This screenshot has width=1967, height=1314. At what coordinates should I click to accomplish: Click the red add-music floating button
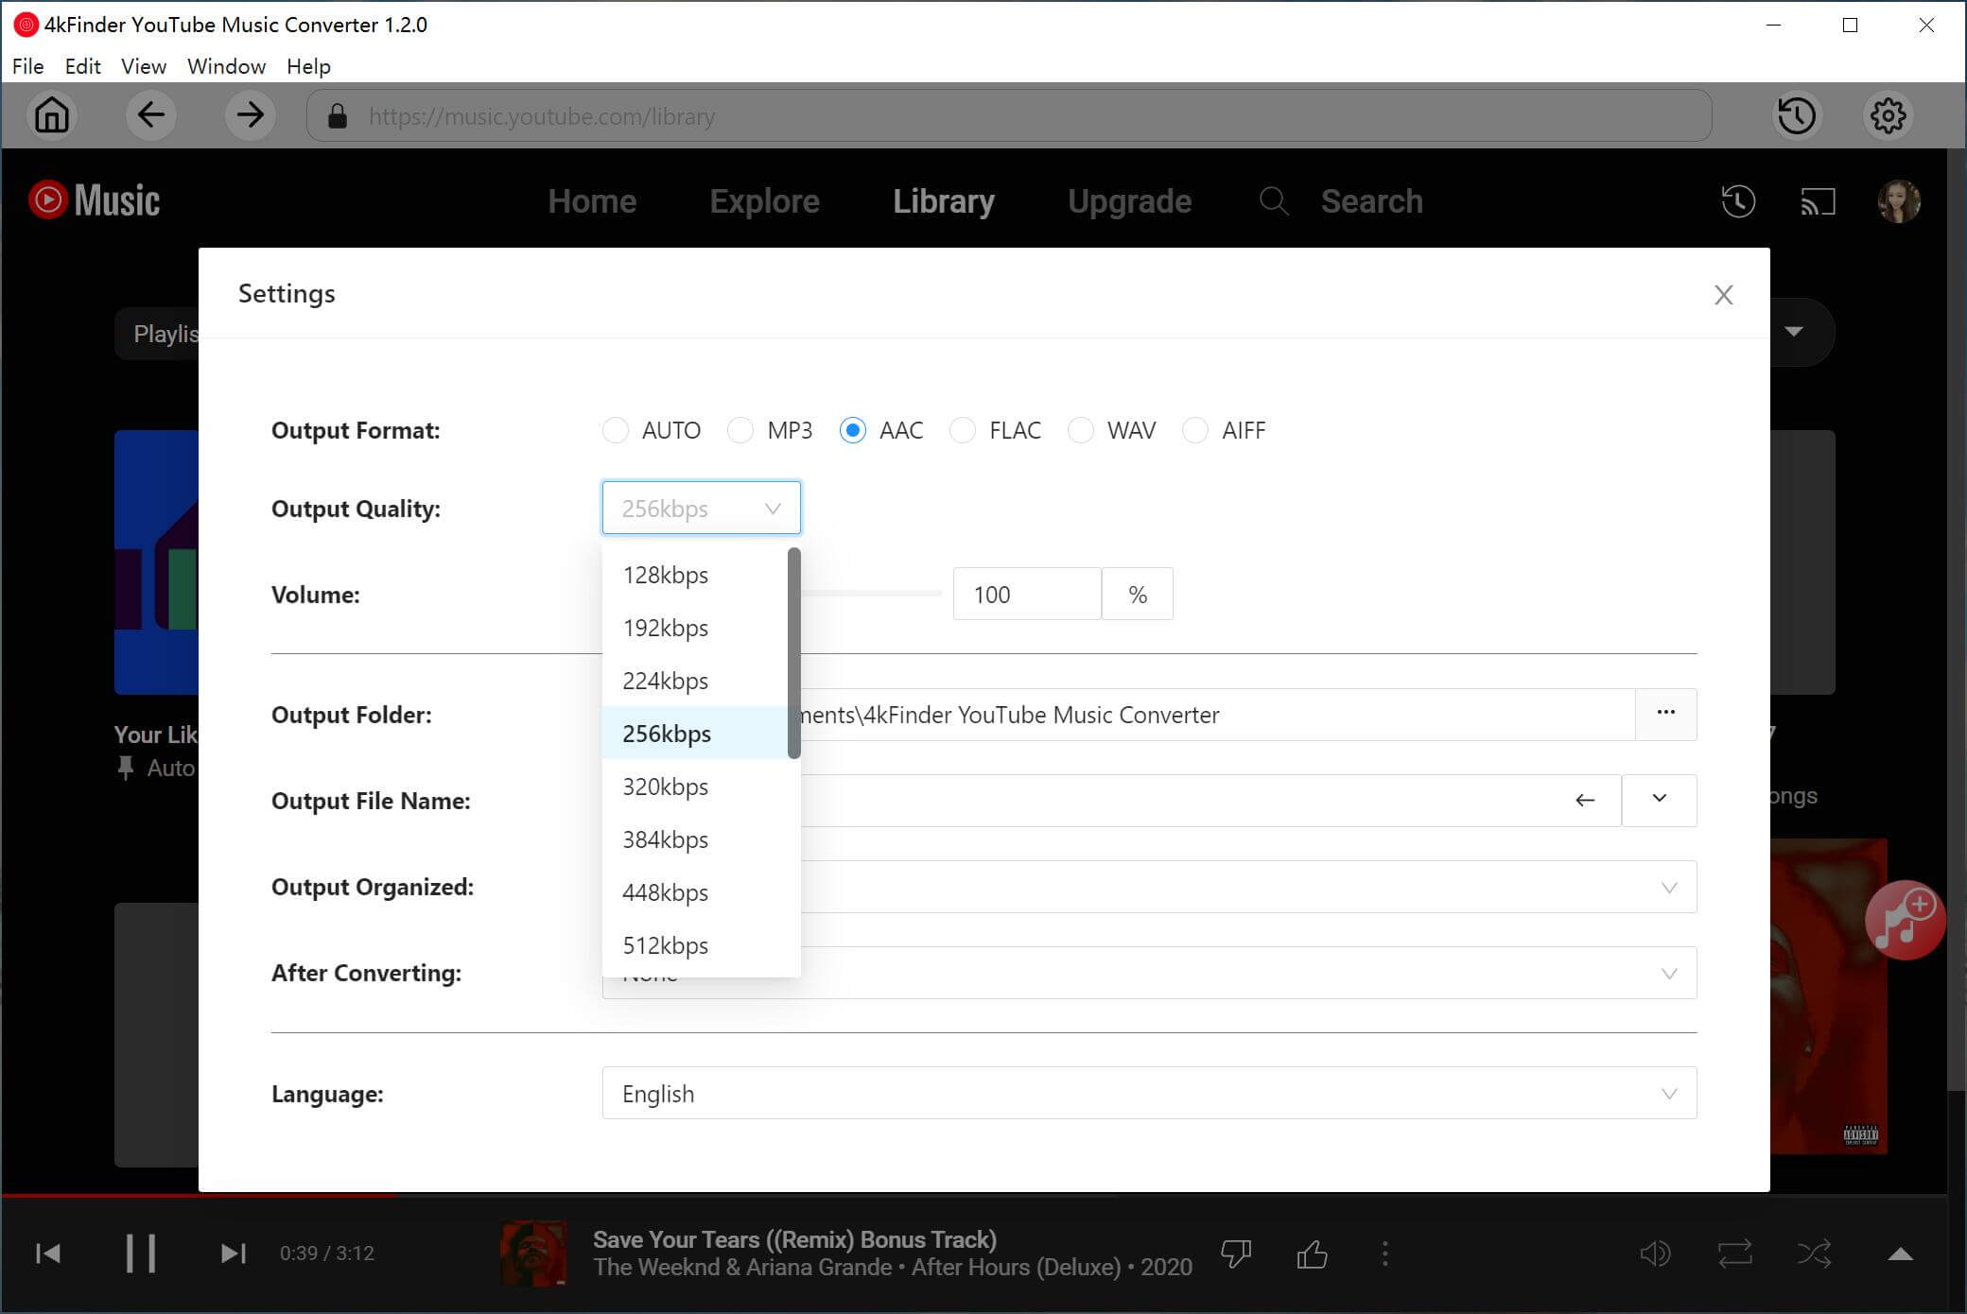pyautogui.click(x=1904, y=921)
